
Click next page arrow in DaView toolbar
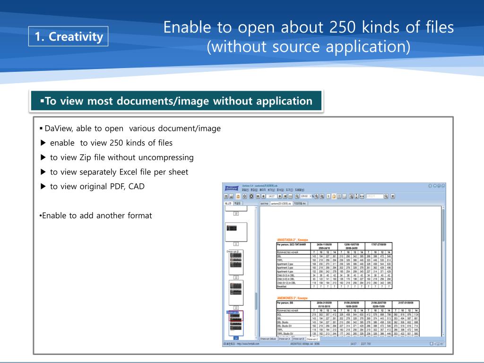point(280,196)
